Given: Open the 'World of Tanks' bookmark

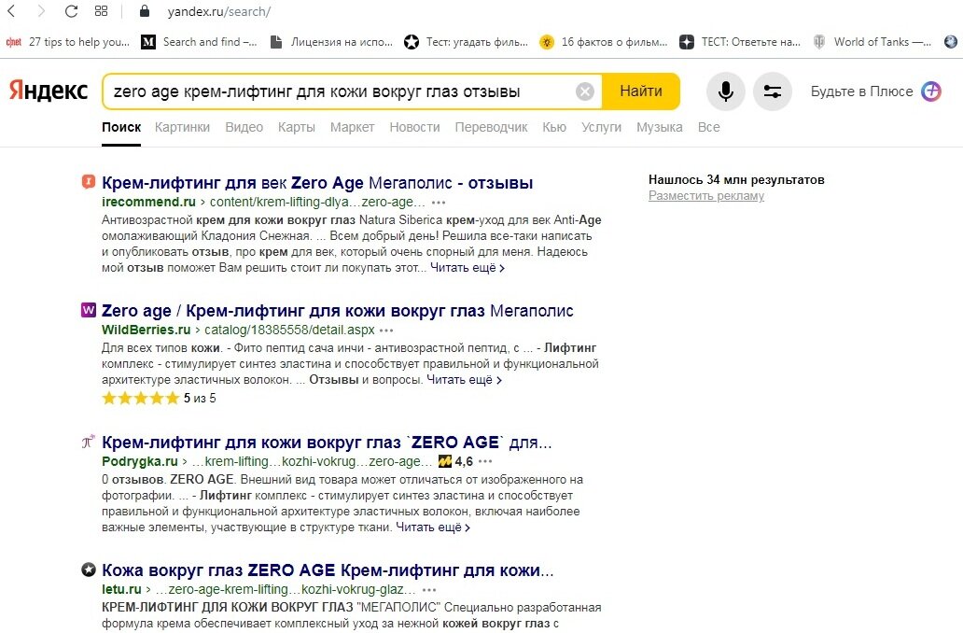Looking at the screenshot, I should pyautogui.click(x=872, y=42).
